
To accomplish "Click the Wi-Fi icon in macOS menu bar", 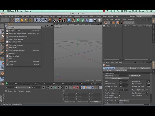I will pyautogui.click(x=118, y=11).
